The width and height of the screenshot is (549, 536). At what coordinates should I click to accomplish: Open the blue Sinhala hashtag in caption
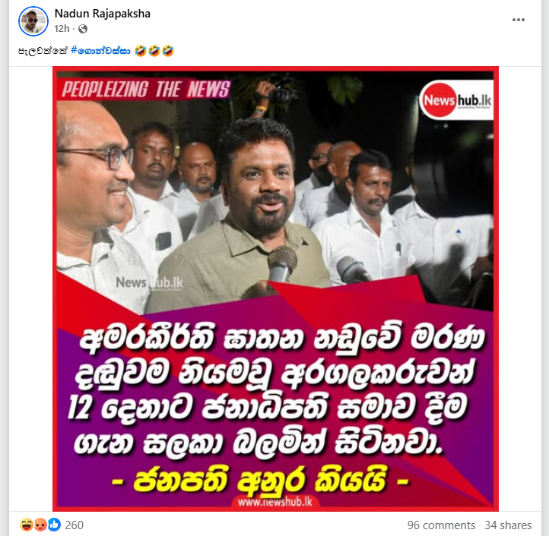(100, 51)
